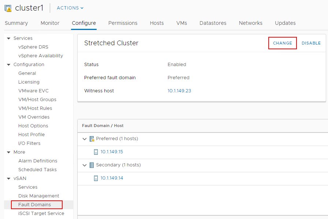This screenshot has height=219, width=328.
Task: Open Host Options settings
Action: [33, 126]
